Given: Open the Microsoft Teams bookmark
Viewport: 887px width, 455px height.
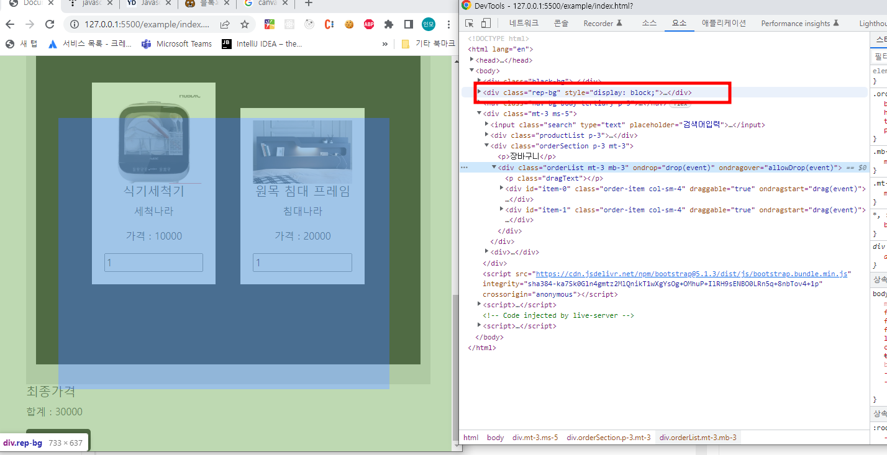Looking at the screenshot, I should click(x=177, y=44).
